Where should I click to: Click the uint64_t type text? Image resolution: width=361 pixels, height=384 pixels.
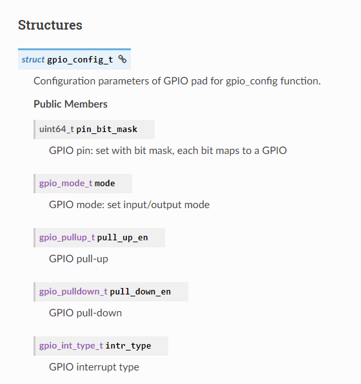click(56, 129)
